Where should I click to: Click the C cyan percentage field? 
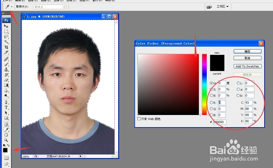[x=249, y=103]
